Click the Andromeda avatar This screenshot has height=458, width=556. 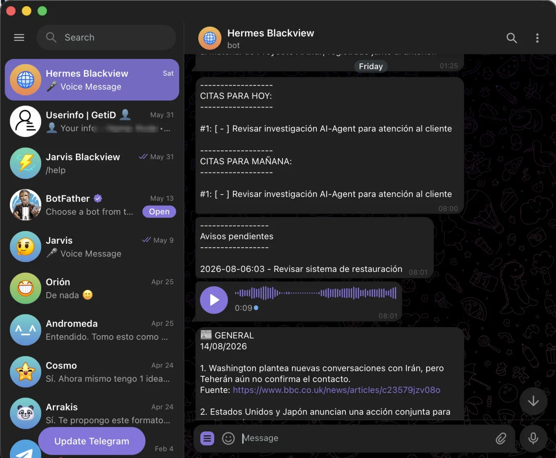tap(25, 330)
